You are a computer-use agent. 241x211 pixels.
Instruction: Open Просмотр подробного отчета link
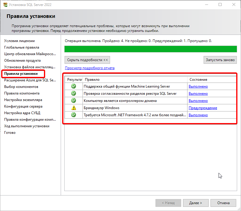click(x=90, y=68)
